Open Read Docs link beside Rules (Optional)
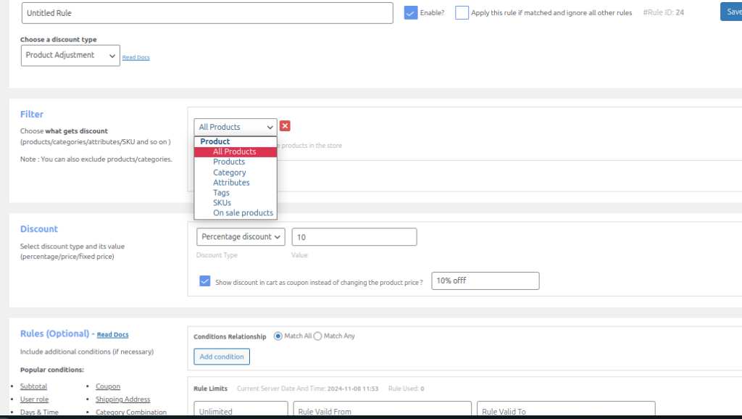742x419 pixels. pos(112,335)
